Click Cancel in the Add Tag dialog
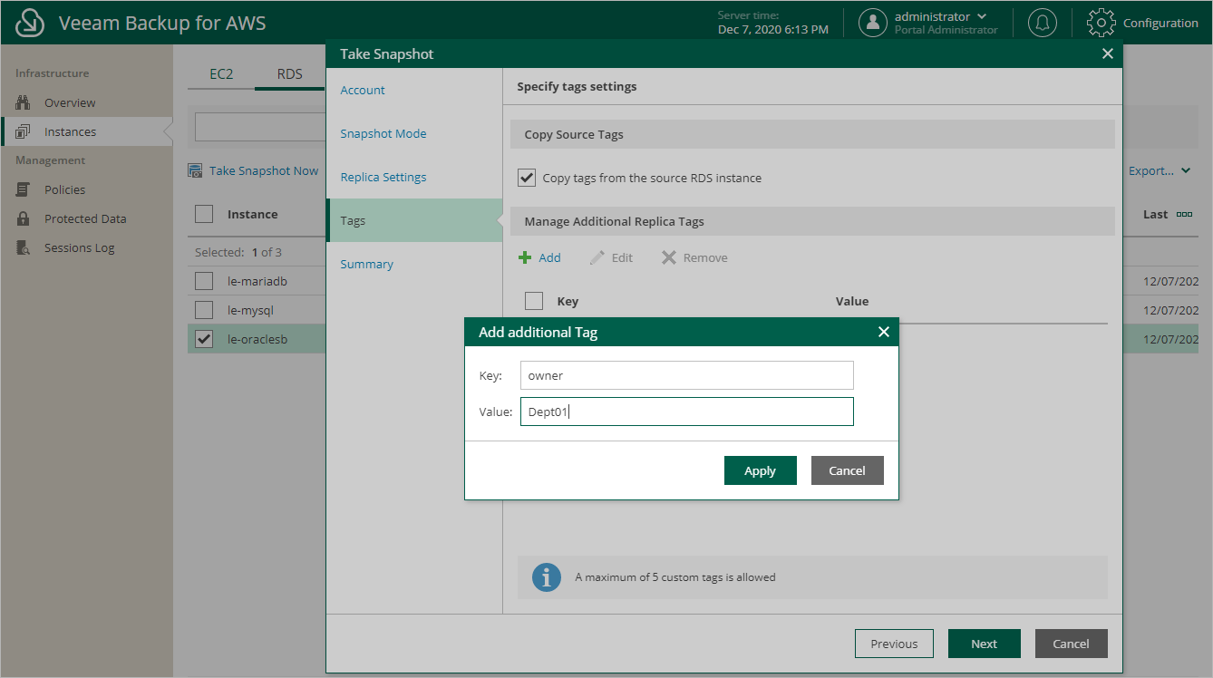This screenshot has width=1213, height=678. coord(847,470)
